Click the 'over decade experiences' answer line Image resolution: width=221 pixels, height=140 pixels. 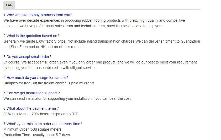click(x=94, y=20)
